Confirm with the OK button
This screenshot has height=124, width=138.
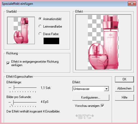[124, 79]
